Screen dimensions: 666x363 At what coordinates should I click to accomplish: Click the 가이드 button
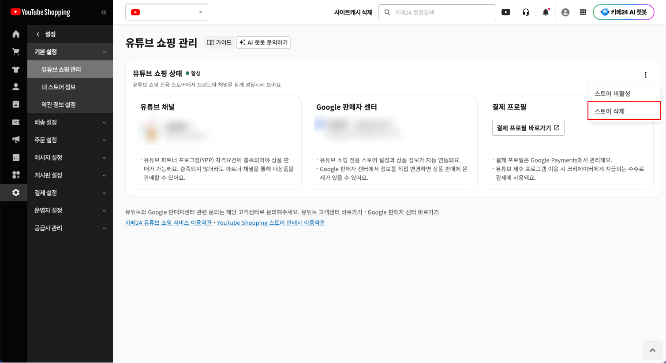219,42
